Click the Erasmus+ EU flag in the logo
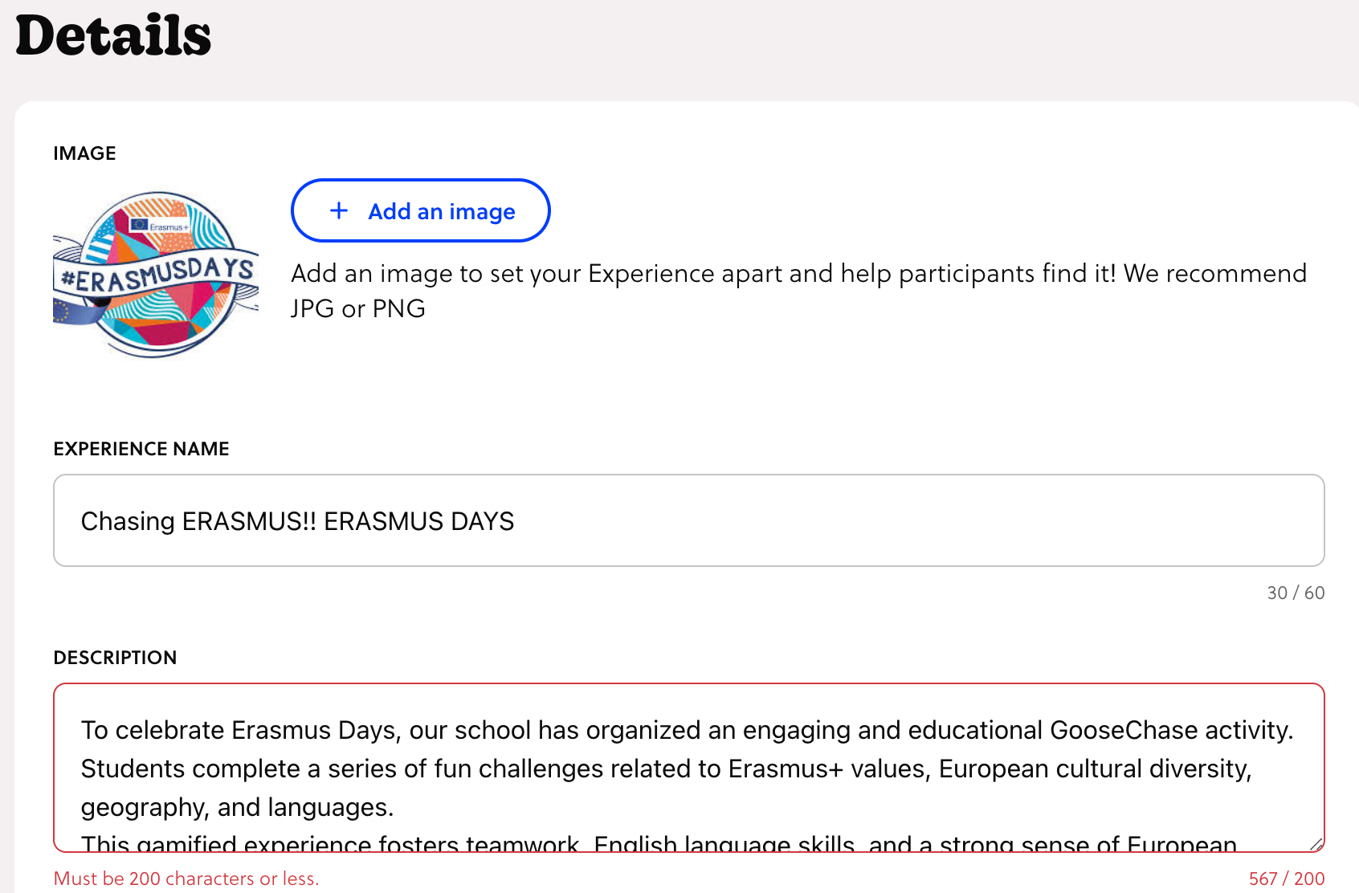Screen dimensions: 1359x893 (x=141, y=224)
